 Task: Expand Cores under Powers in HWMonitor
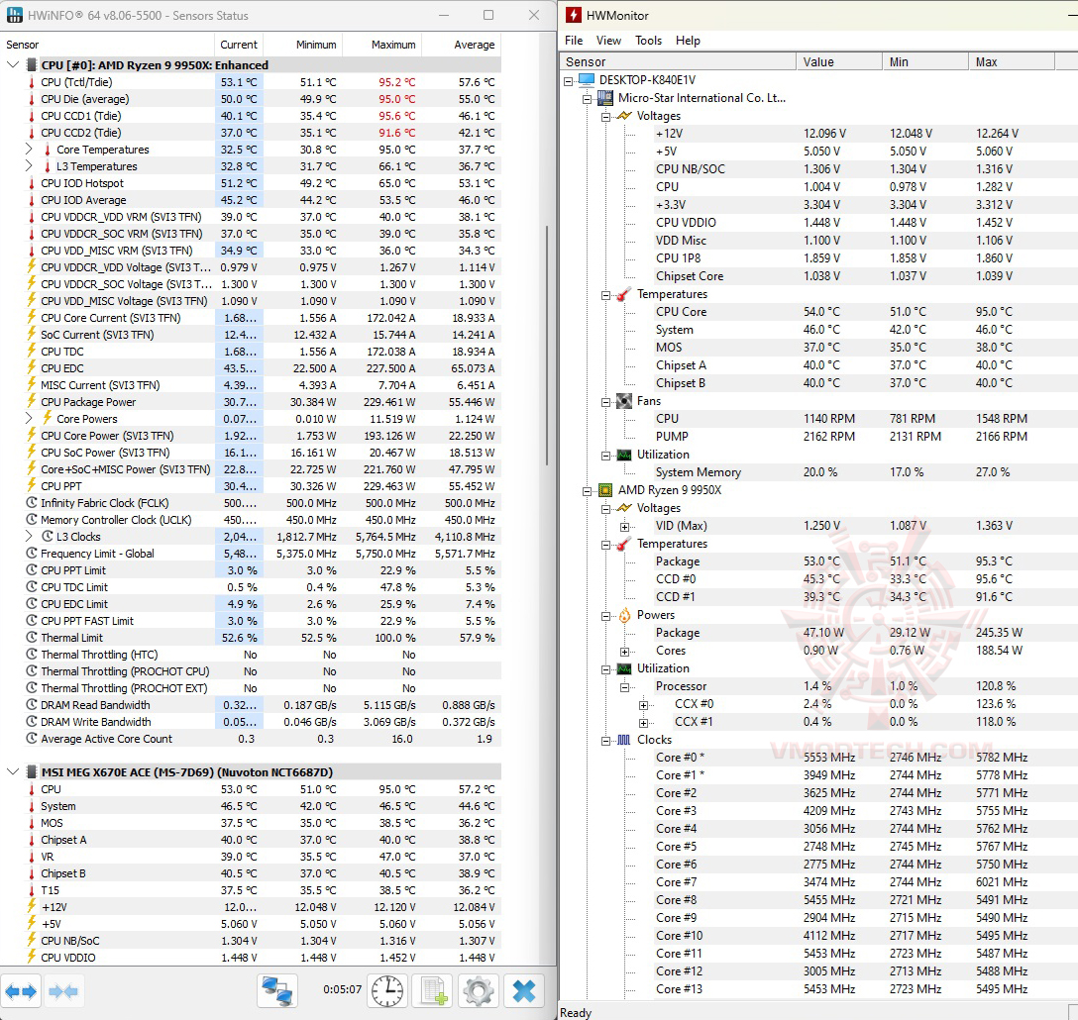[624, 651]
